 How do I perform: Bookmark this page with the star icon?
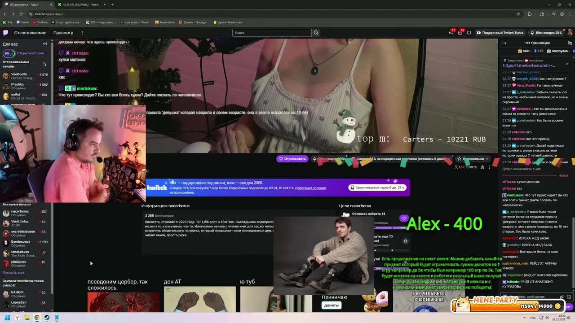(x=518, y=14)
